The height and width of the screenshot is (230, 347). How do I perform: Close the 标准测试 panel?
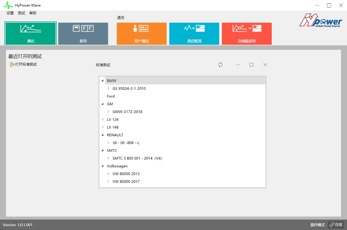[265, 65]
